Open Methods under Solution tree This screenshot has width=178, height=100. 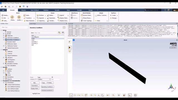[10, 51]
